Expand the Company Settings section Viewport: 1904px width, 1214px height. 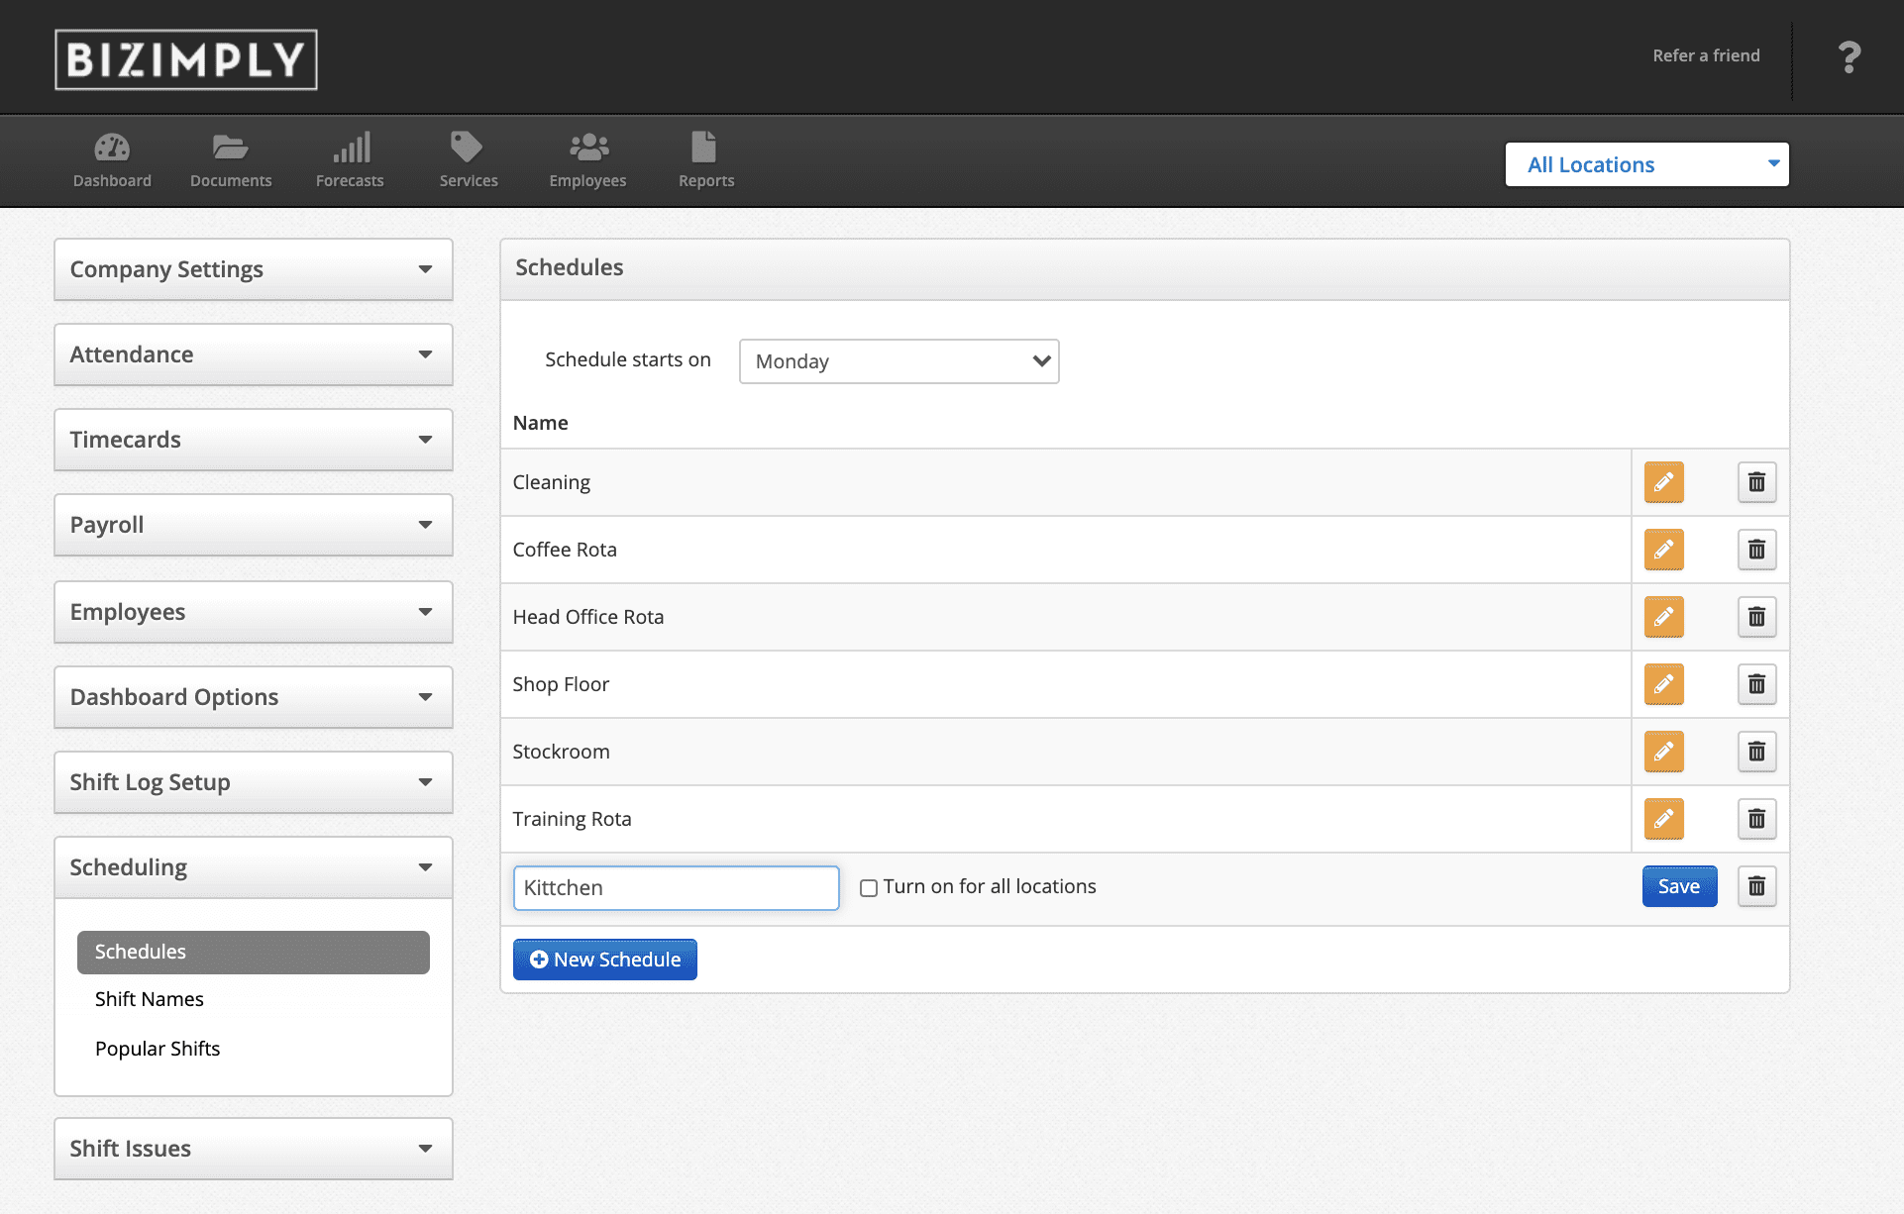(x=254, y=269)
